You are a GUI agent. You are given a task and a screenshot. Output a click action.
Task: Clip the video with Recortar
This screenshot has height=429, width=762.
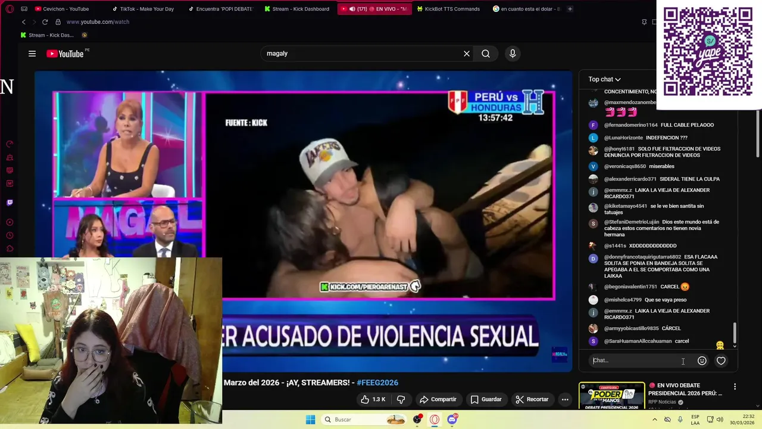click(x=532, y=399)
